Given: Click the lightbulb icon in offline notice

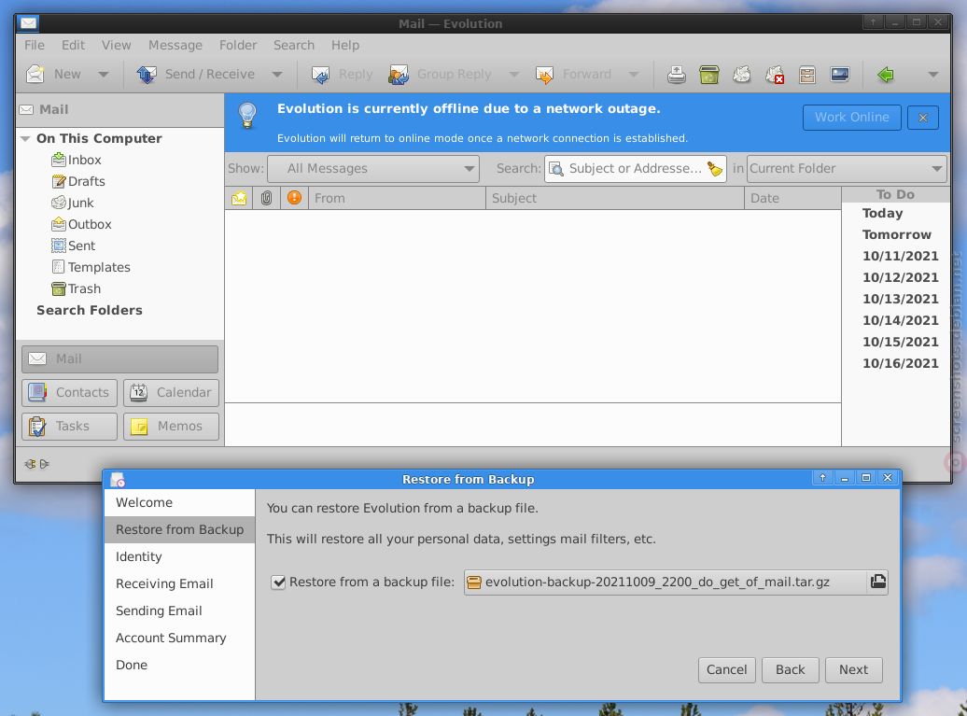Looking at the screenshot, I should click(x=247, y=115).
